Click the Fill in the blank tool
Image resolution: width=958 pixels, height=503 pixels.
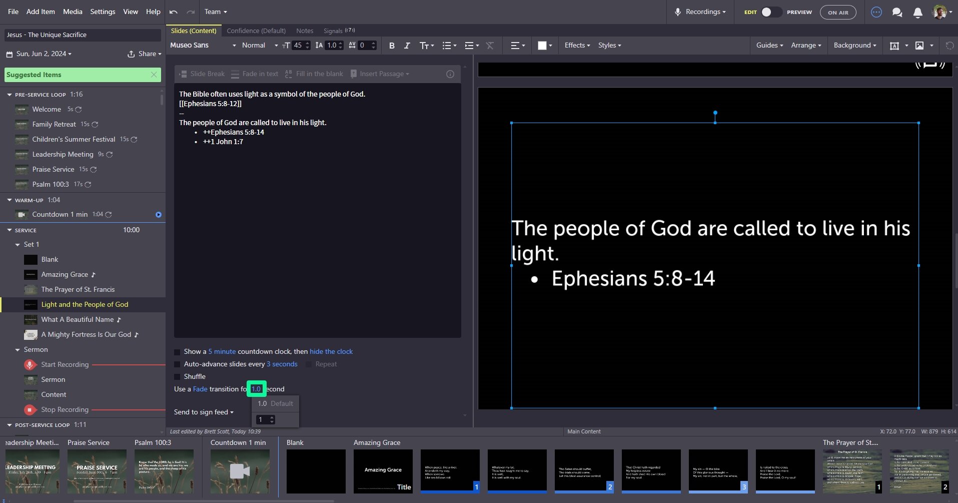(314, 74)
